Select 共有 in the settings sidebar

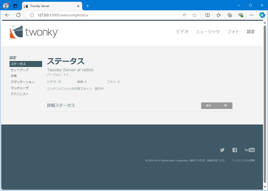[14, 76]
